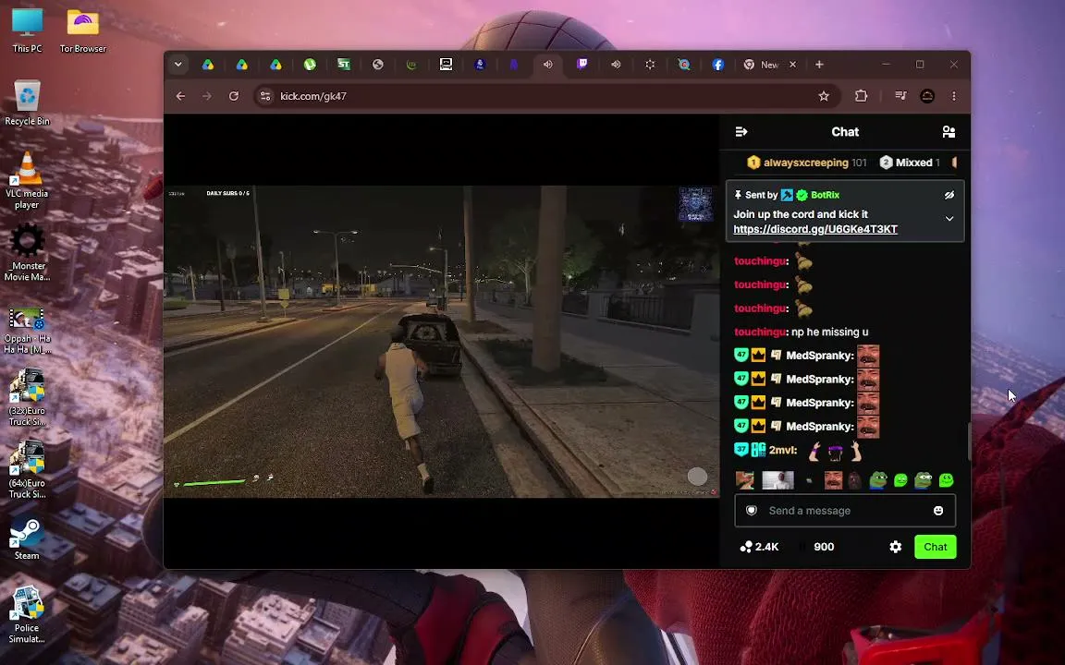This screenshot has width=1065, height=665.
Task: Click the 900 counter near chat settings
Action: [823, 547]
